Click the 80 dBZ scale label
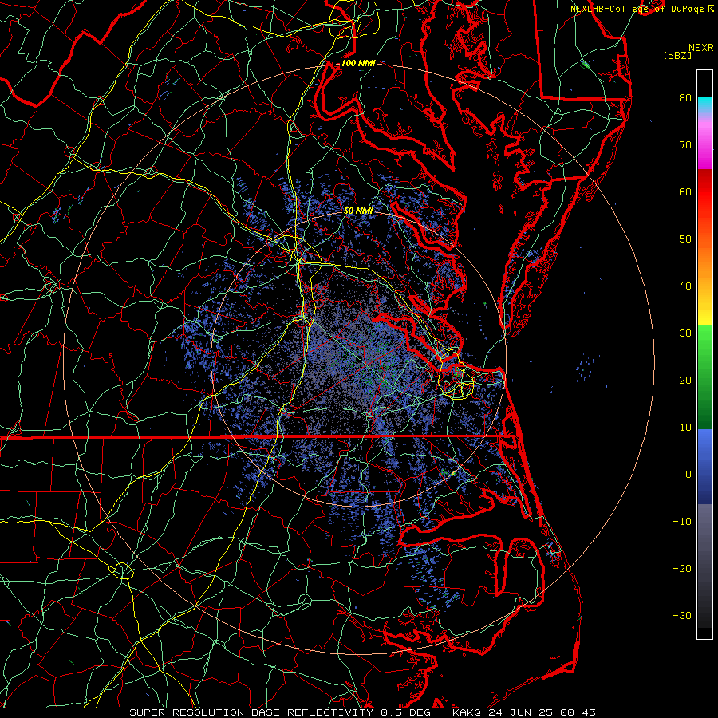 (685, 98)
